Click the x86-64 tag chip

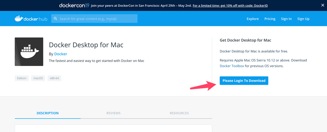[x=54, y=78]
